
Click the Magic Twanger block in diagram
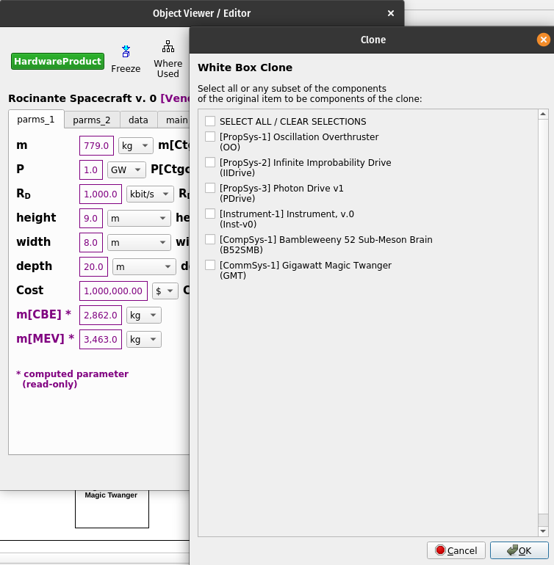[x=112, y=508]
